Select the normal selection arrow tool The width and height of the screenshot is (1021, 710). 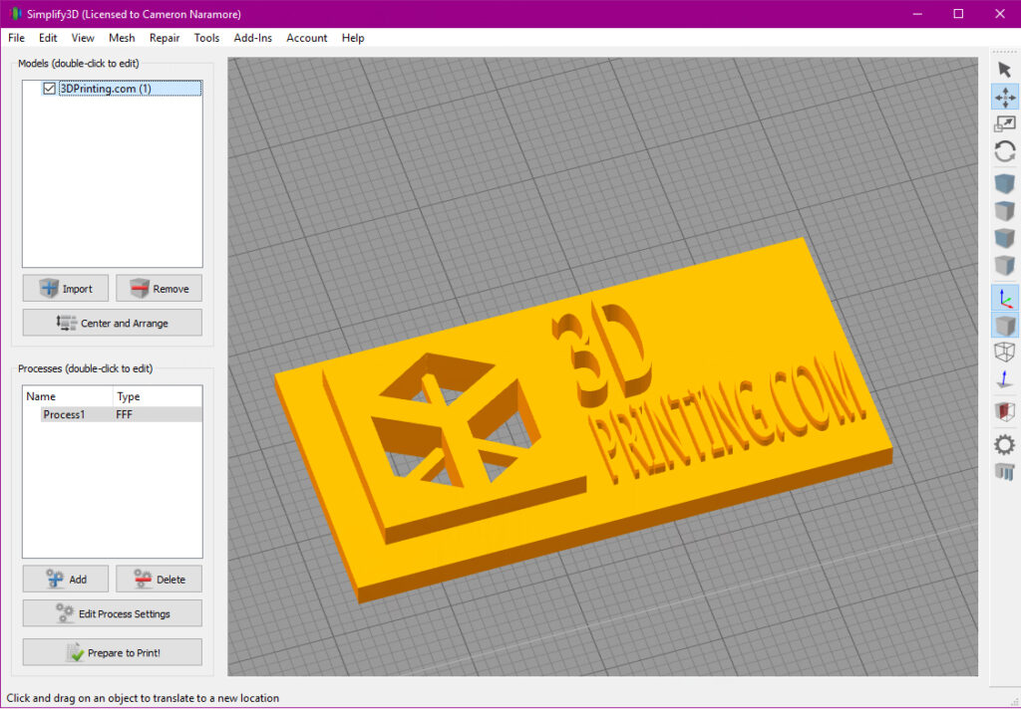1005,70
